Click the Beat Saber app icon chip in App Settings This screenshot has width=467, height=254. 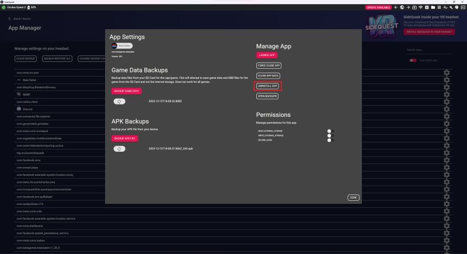(122, 46)
